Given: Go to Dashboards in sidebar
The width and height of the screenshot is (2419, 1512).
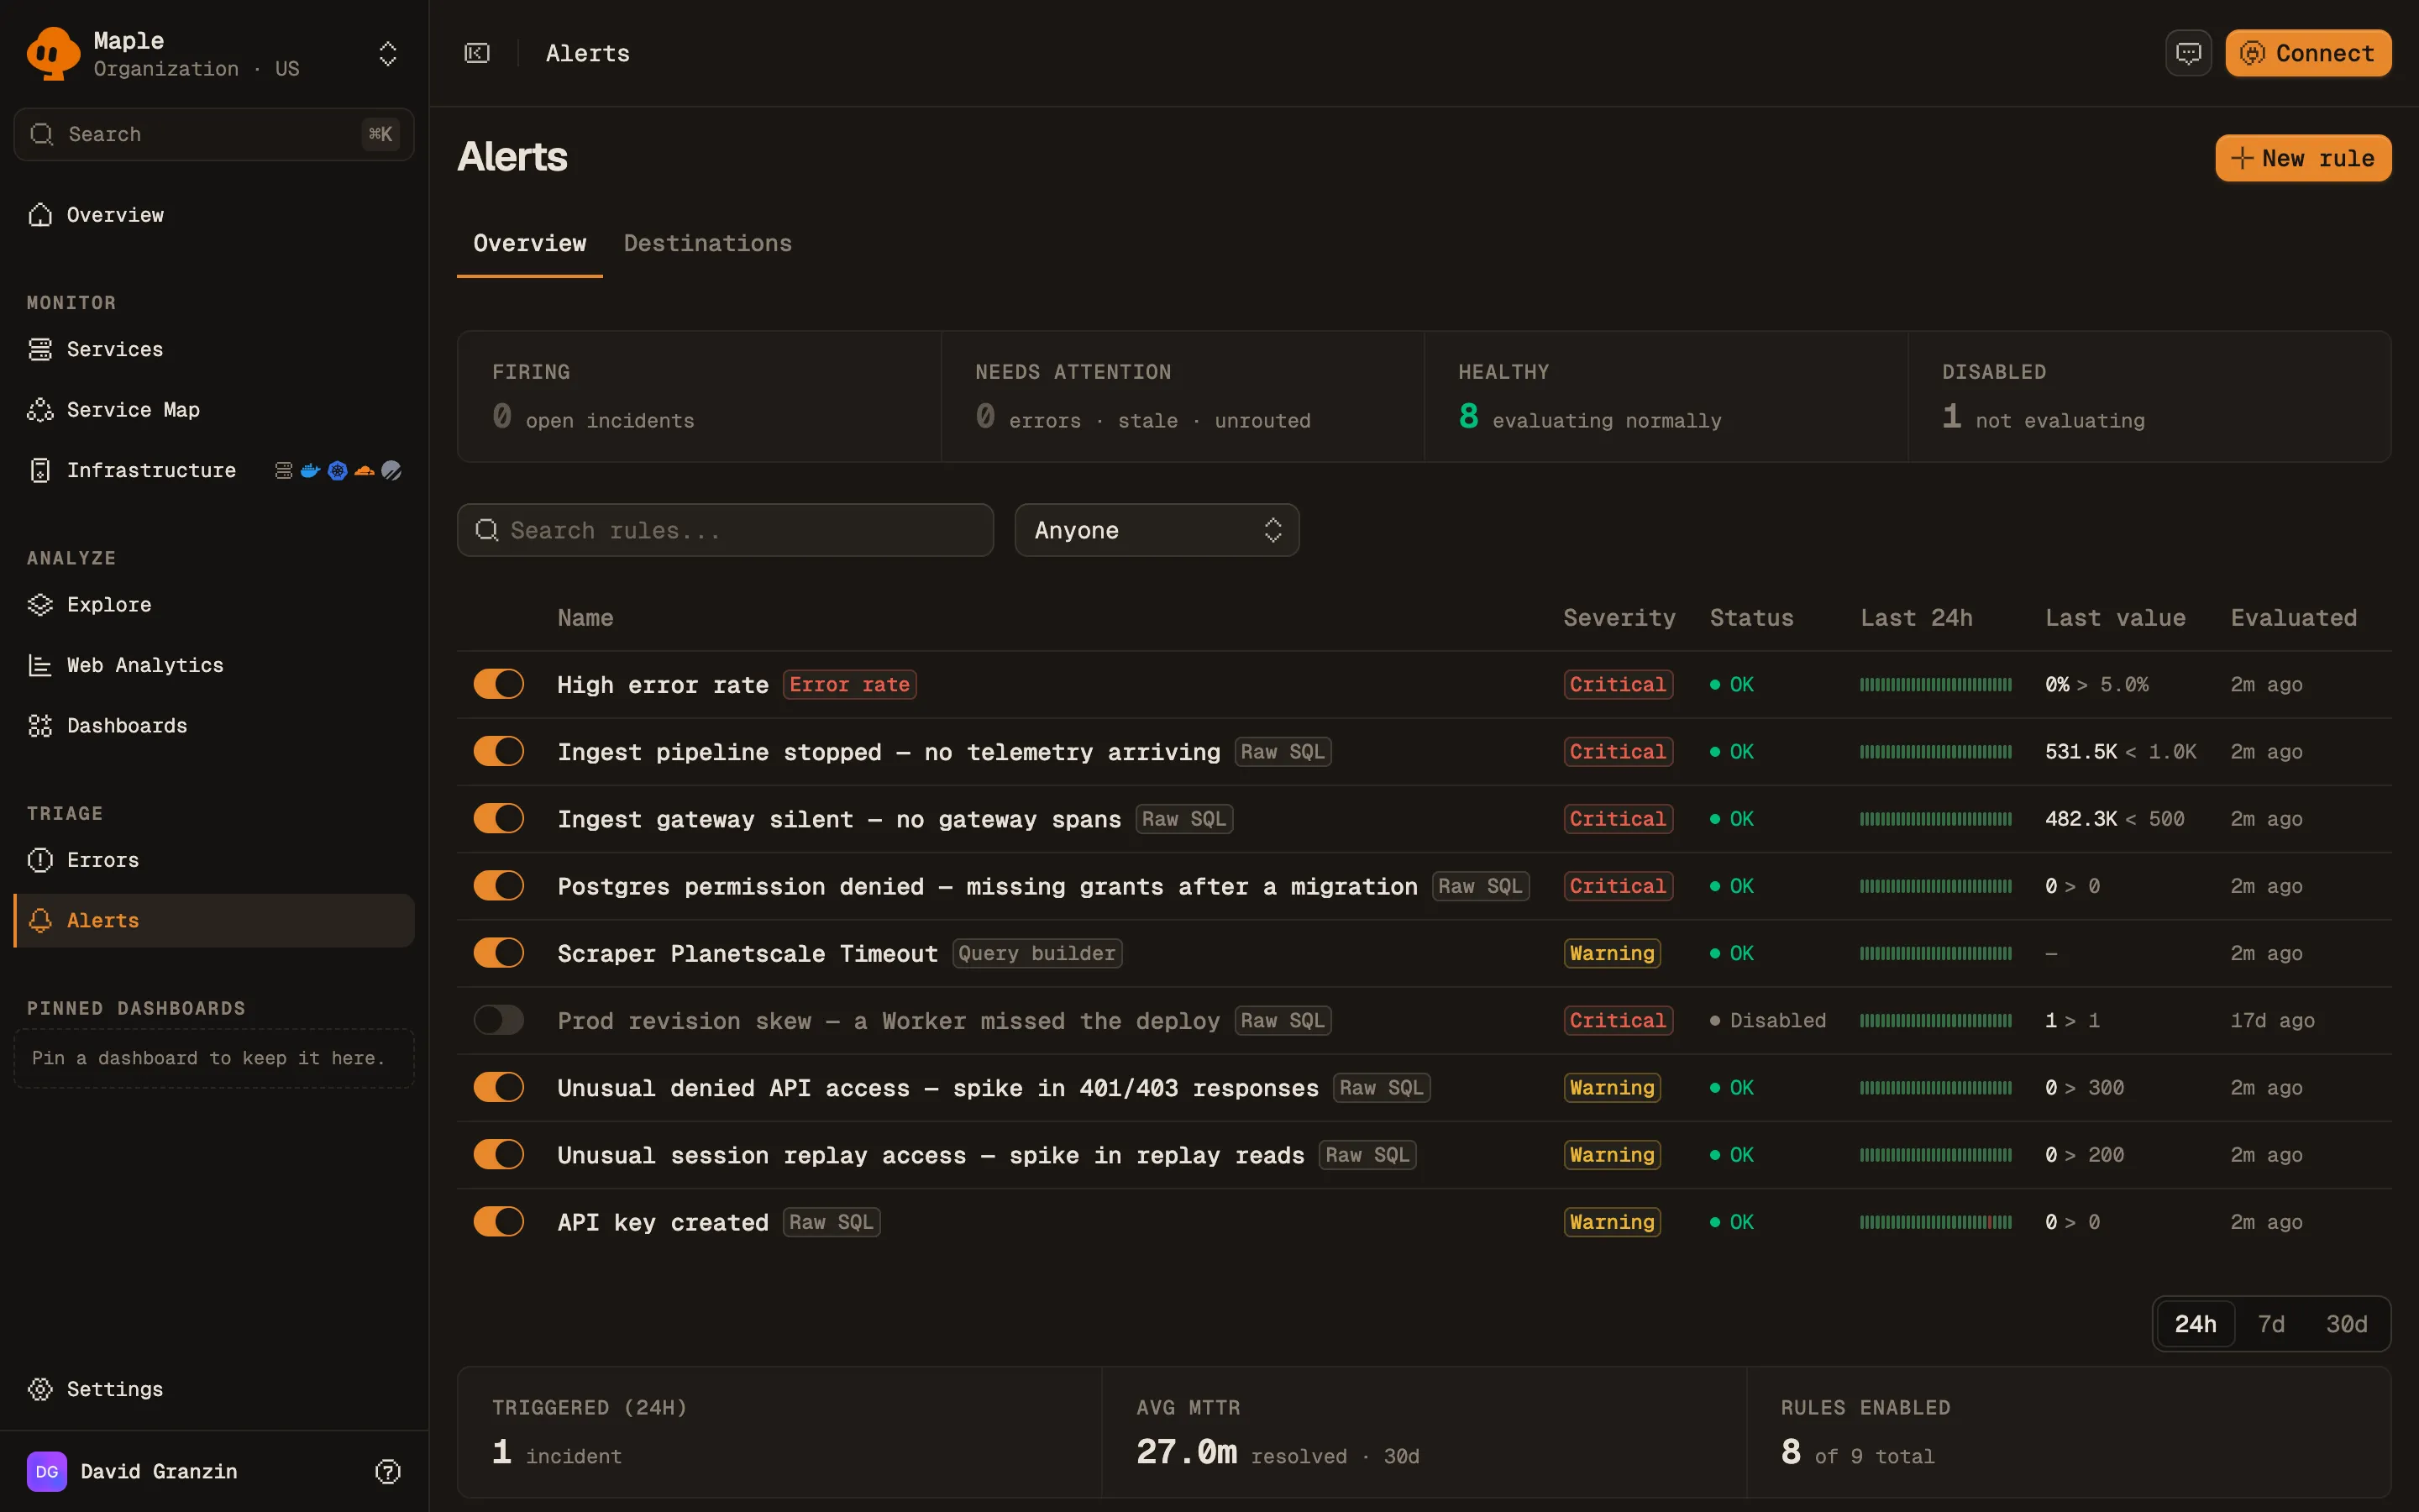Looking at the screenshot, I should (x=214, y=726).
